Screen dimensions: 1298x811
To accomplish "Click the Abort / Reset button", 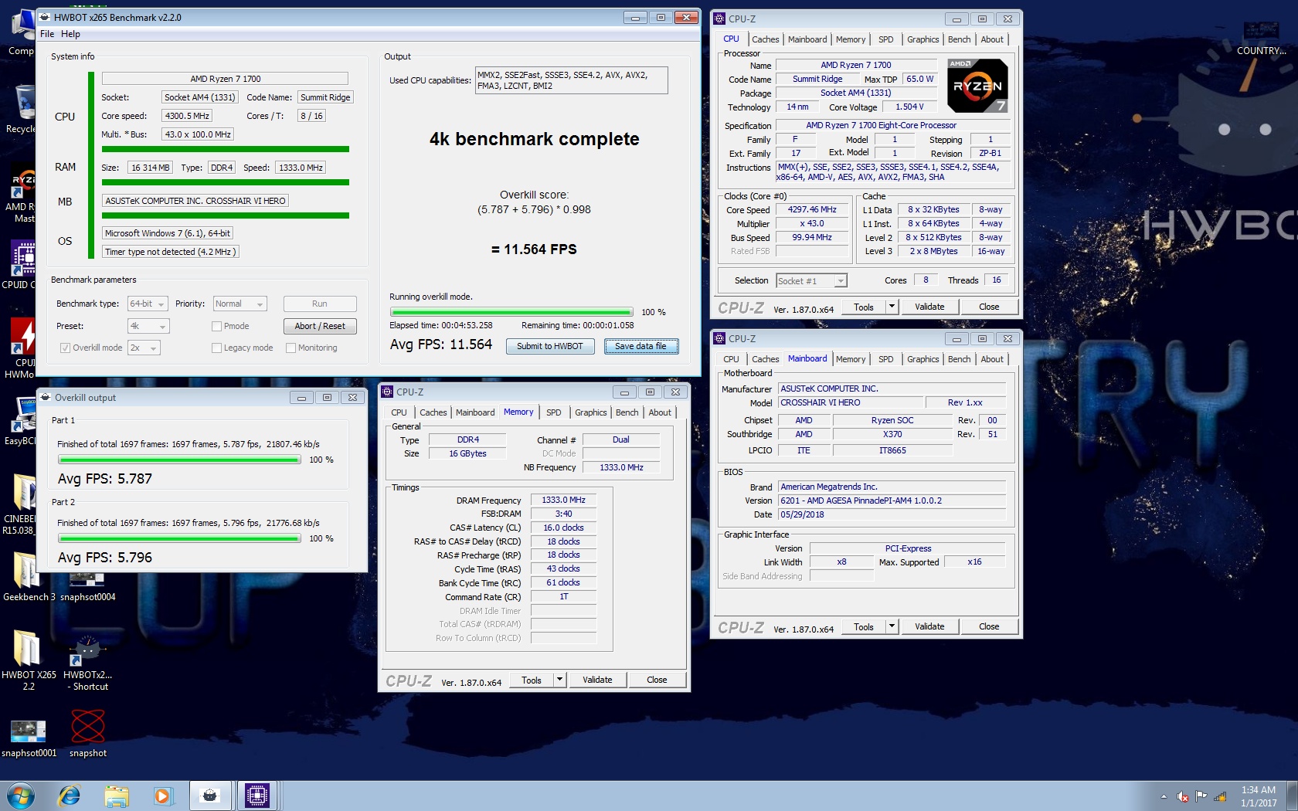I will [320, 326].
